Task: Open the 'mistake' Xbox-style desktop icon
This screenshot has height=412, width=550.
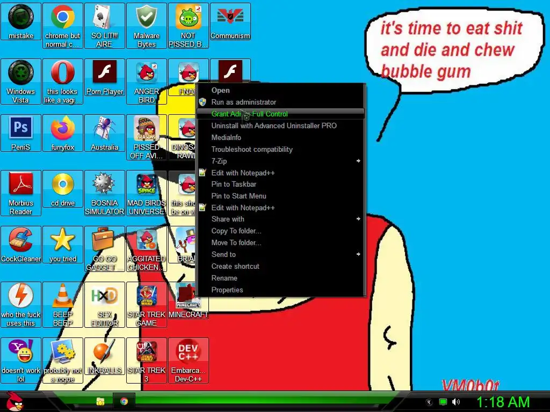Action: pyautogui.click(x=21, y=21)
